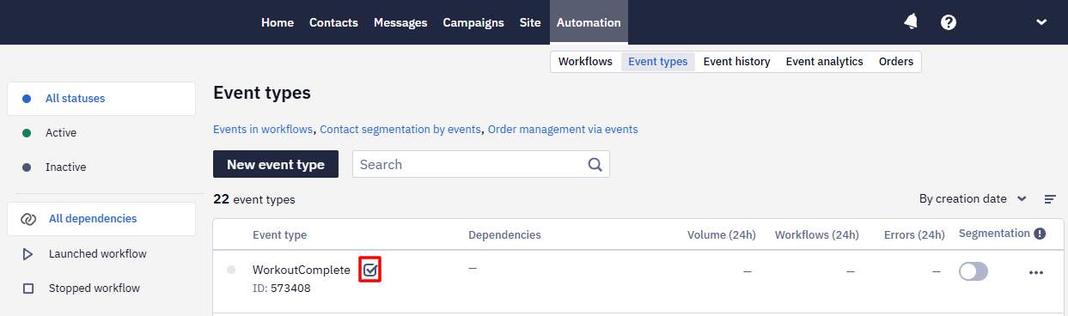
Task: Click the Stopped workflow square icon
Action: pos(27,289)
